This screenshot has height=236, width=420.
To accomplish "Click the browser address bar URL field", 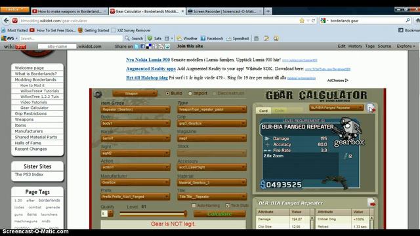I will (158, 20).
